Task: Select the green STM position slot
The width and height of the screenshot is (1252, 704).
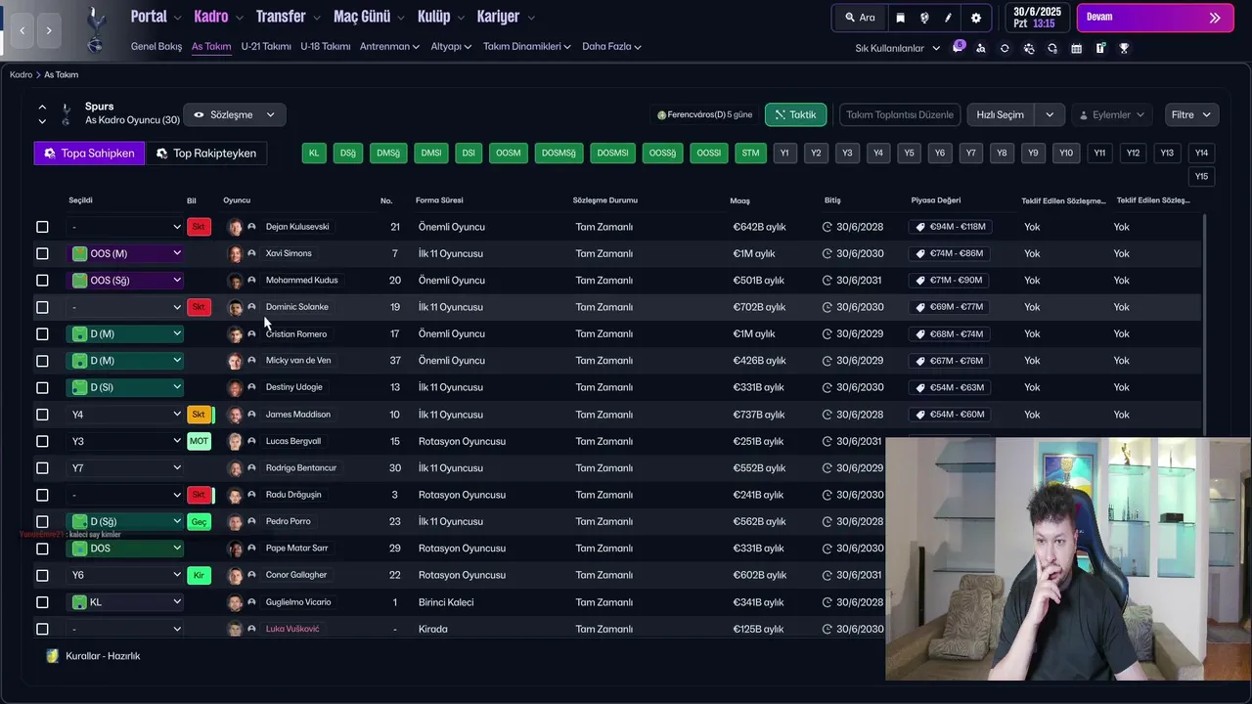Action: [x=750, y=154]
